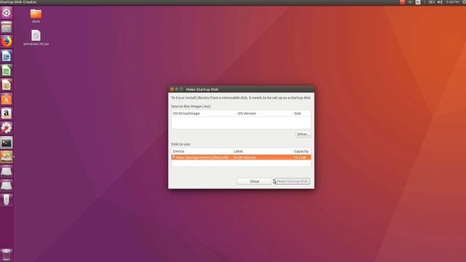Sort by Label column header
The width and height of the screenshot is (466, 262).
262,151
